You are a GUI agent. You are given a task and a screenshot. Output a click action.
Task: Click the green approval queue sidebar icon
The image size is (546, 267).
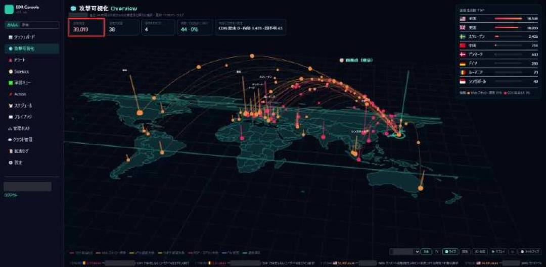pos(11,83)
